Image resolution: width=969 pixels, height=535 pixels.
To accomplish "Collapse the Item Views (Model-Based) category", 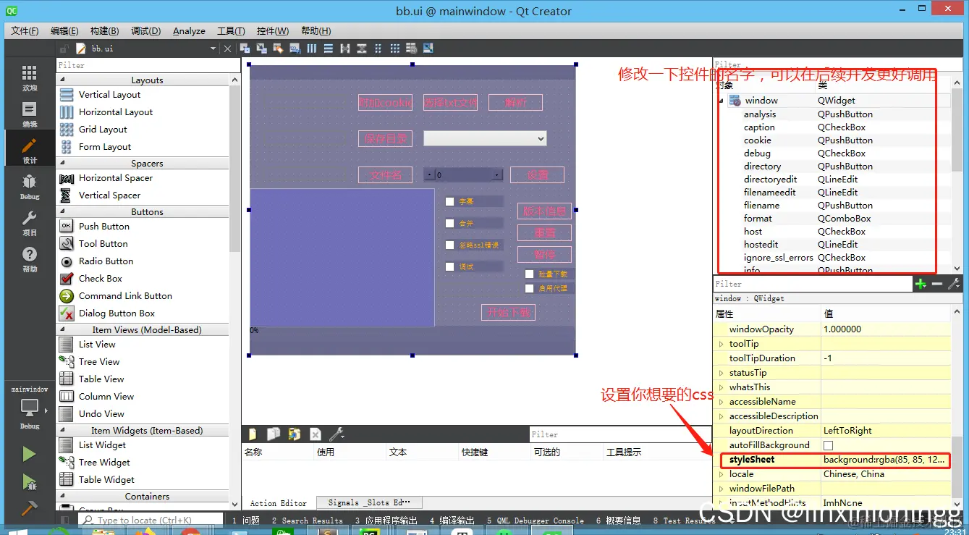I will [62, 329].
